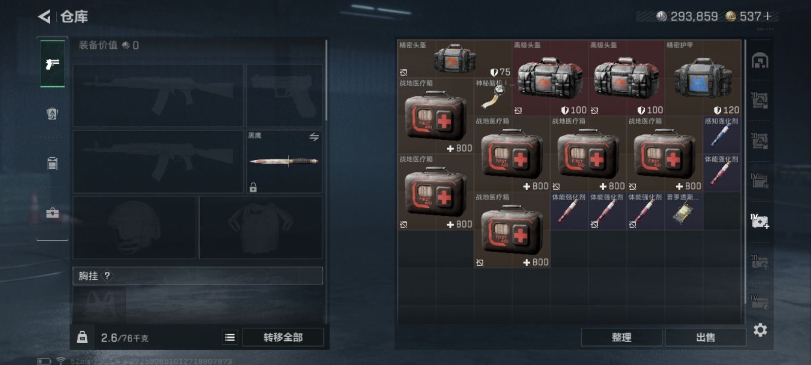Open settings gear at bottom right
The height and width of the screenshot is (365, 811).
760,331
